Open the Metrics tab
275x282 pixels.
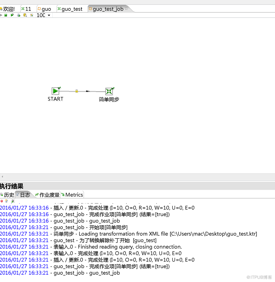click(72, 195)
